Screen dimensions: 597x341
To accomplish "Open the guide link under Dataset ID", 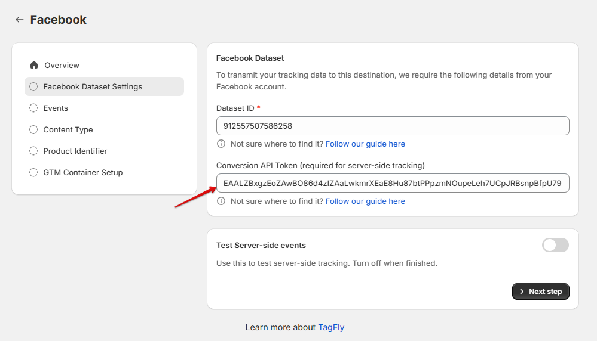I will (365, 144).
